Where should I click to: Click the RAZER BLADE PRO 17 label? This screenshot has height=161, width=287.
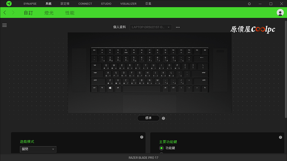coord(143,158)
